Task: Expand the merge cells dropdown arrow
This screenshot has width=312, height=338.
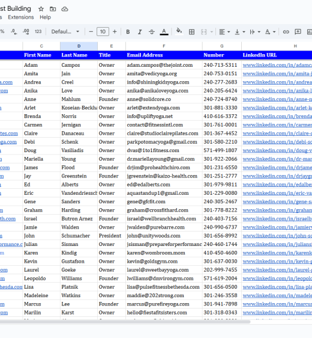Action: tap(212, 32)
